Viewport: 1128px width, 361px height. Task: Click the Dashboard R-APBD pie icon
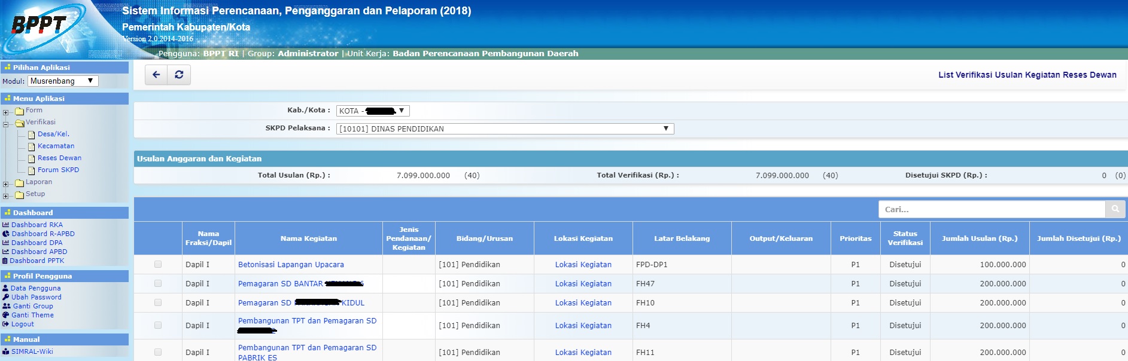tap(6, 234)
